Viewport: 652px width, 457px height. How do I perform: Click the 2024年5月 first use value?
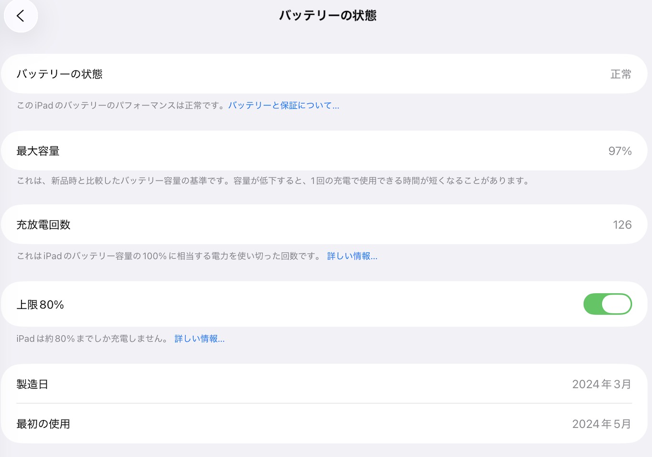[601, 424]
